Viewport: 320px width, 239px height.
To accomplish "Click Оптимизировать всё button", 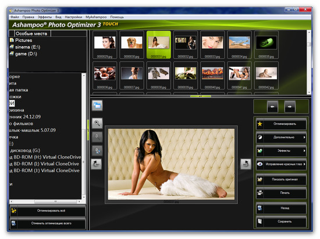I will (x=48, y=211).
